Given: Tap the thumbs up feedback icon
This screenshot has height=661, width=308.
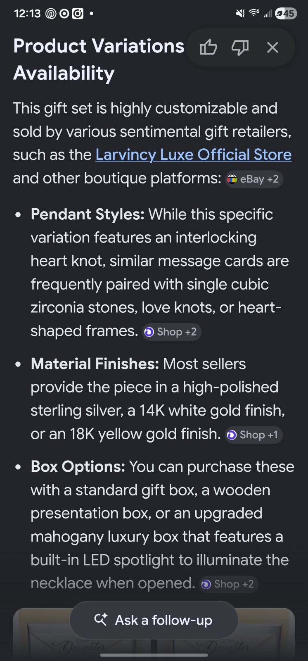Looking at the screenshot, I should pyautogui.click(x=208, y=48).
